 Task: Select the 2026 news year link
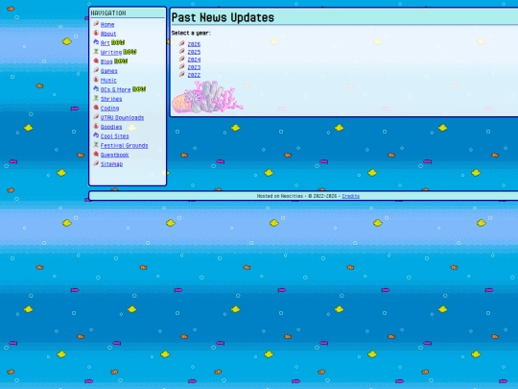[x=194, y=44]
